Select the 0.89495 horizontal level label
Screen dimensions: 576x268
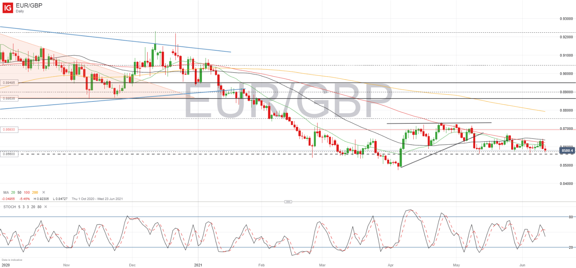[9, 83]
